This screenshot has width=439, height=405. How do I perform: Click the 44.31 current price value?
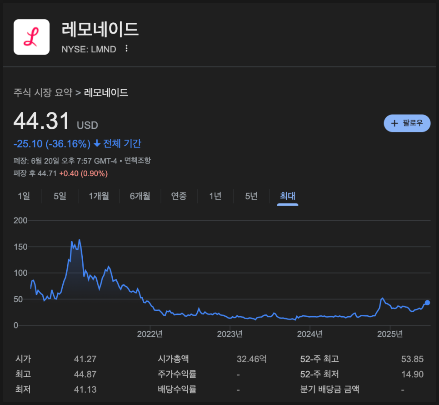[x=41, y=121]
